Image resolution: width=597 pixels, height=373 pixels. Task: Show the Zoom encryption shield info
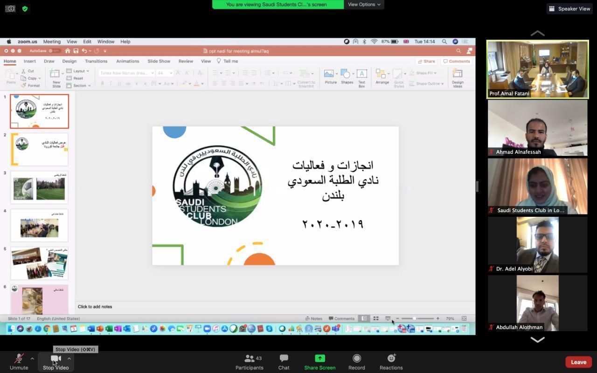point(25,9)
